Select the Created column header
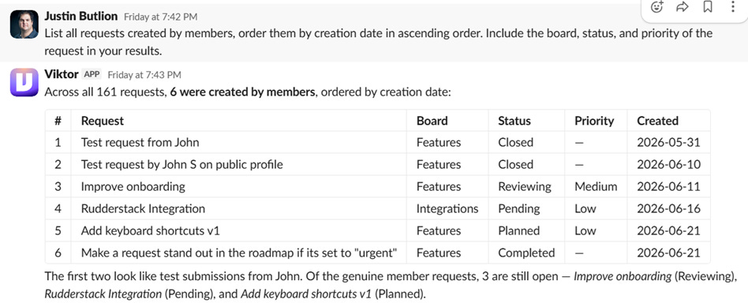The height and width of the screenshot is (303, 748). [x=657, y=121]
